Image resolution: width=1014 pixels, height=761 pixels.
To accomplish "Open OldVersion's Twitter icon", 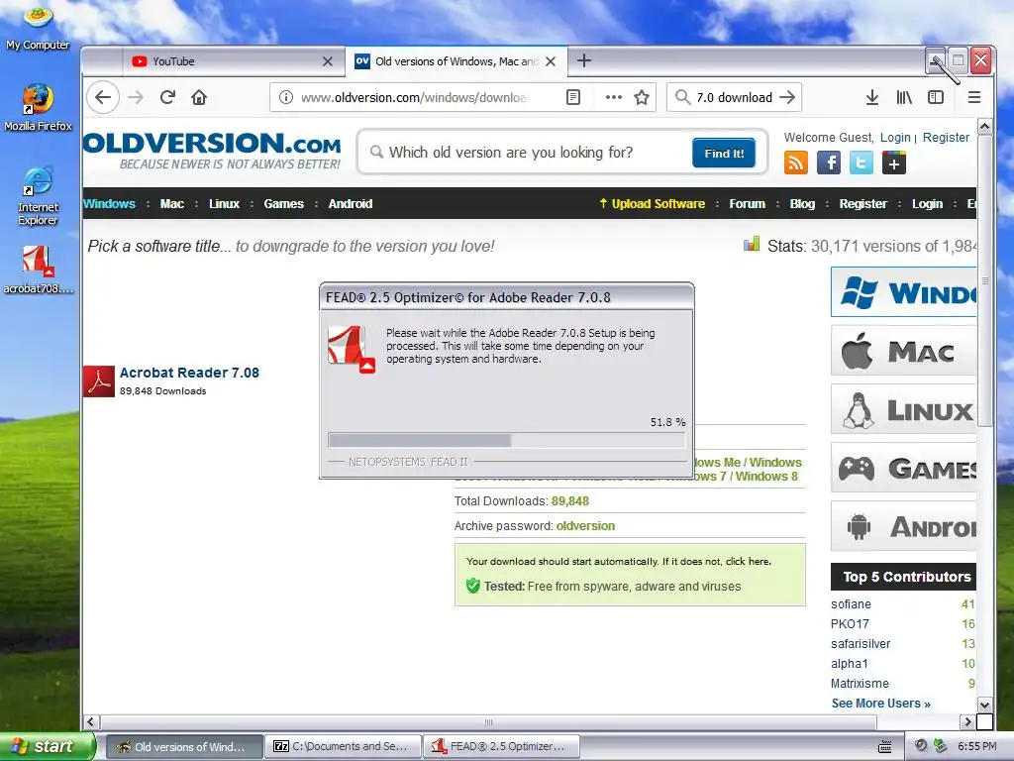I will [x=861, y=163].
